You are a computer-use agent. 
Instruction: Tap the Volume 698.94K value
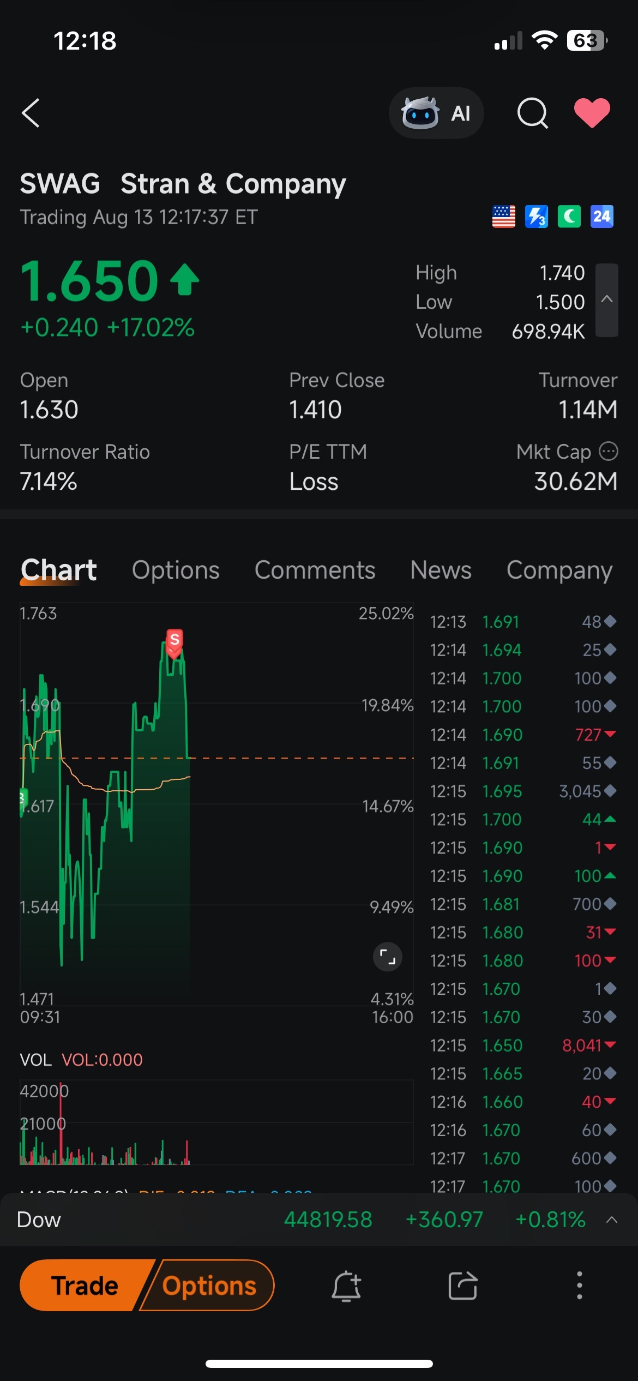tap(548, 331)
